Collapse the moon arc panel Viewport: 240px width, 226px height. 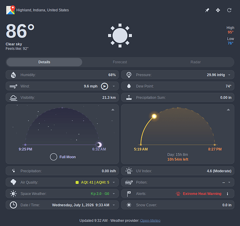coord(113,110)
